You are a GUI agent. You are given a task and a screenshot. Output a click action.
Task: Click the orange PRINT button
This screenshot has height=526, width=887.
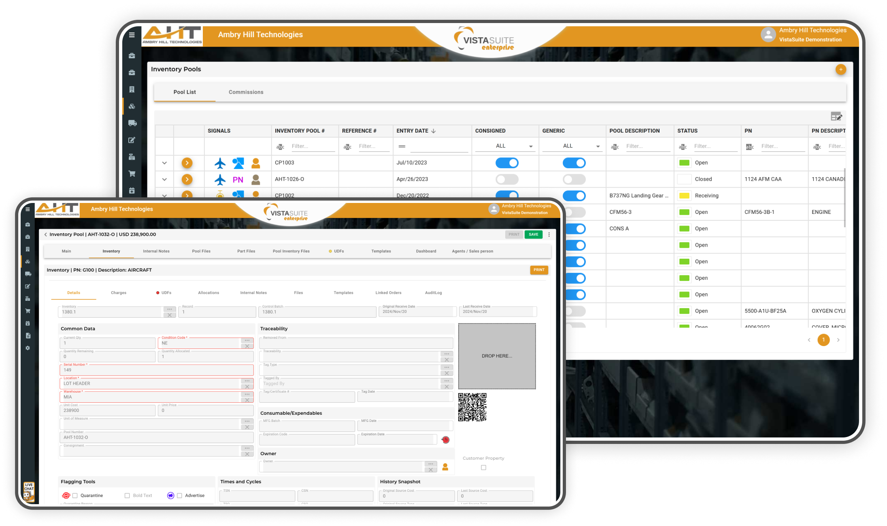[x=539, y=270]
